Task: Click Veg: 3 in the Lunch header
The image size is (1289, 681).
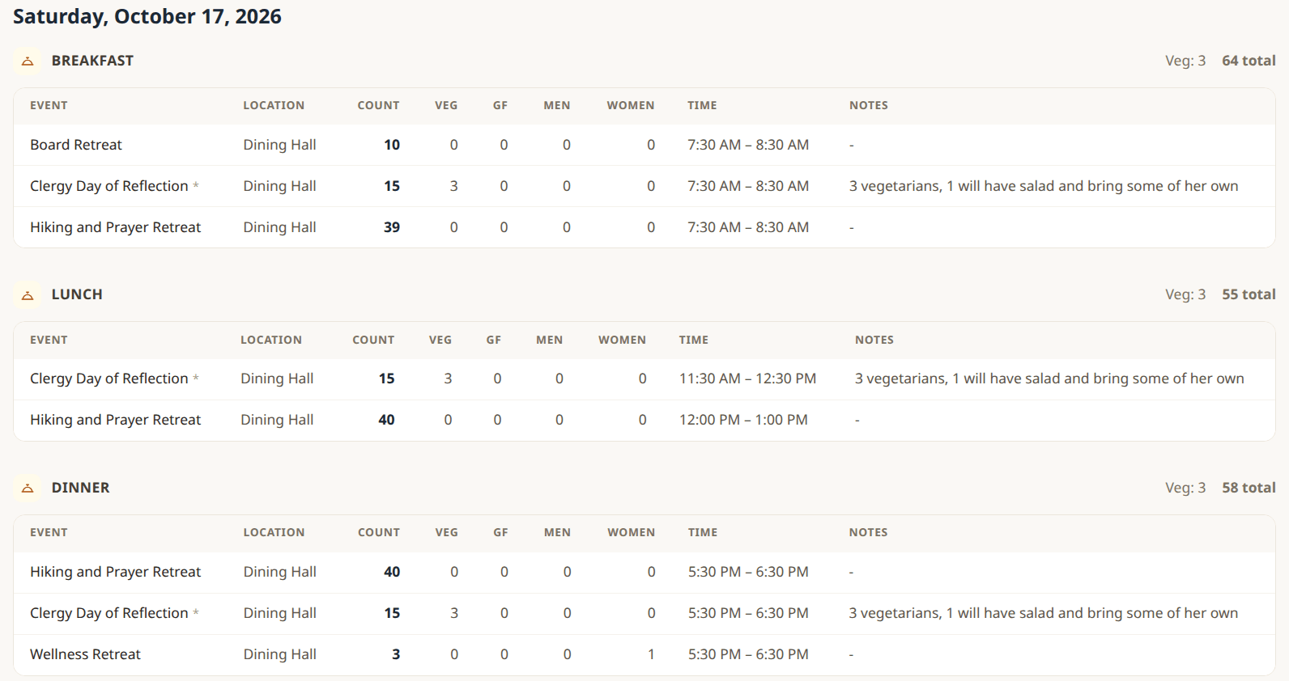Action: (x=1185, y=294)
